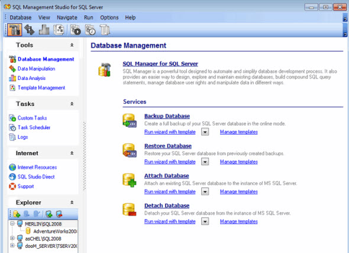Screen dimensions: 349x253
Task: Run wizard with template for Attach Database
Action: 170,192
